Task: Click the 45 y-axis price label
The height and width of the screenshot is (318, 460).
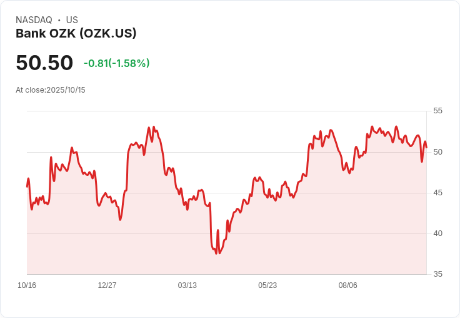Action: click(x=437, y=193)
